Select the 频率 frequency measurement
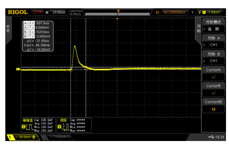The height and width of the screenshot is (144, 229). (x=63, y=120)
